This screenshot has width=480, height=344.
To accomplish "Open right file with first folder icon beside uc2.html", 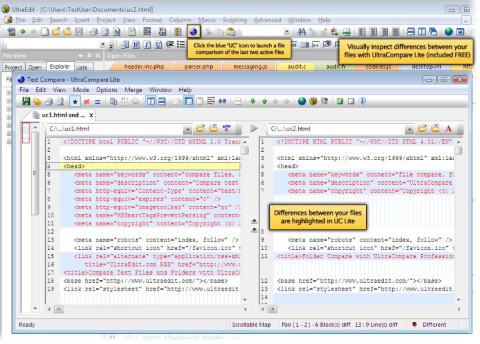I will [422, 129].
